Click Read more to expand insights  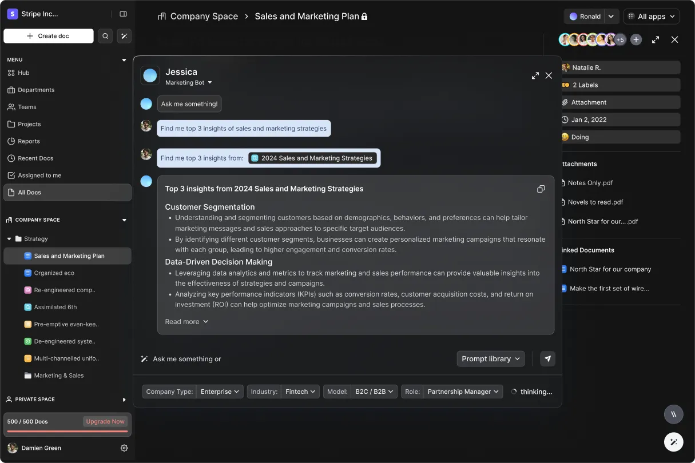click(x=186, y=322)
